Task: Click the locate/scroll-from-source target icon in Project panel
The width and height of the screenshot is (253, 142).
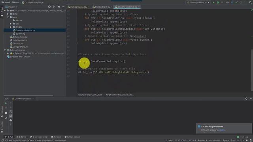Action: pyautogui.click(x=49, y=7)
